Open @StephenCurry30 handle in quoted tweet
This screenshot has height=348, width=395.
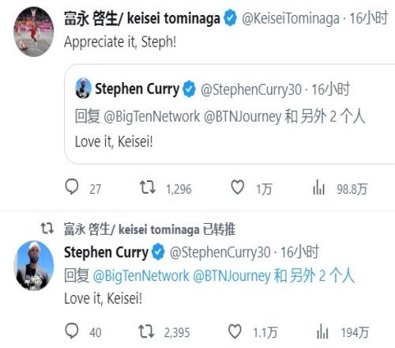click(251, 89)
